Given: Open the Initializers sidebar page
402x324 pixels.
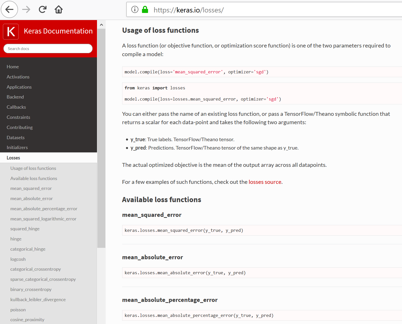Looking at the screenshot, I should (x=17, y=148).
